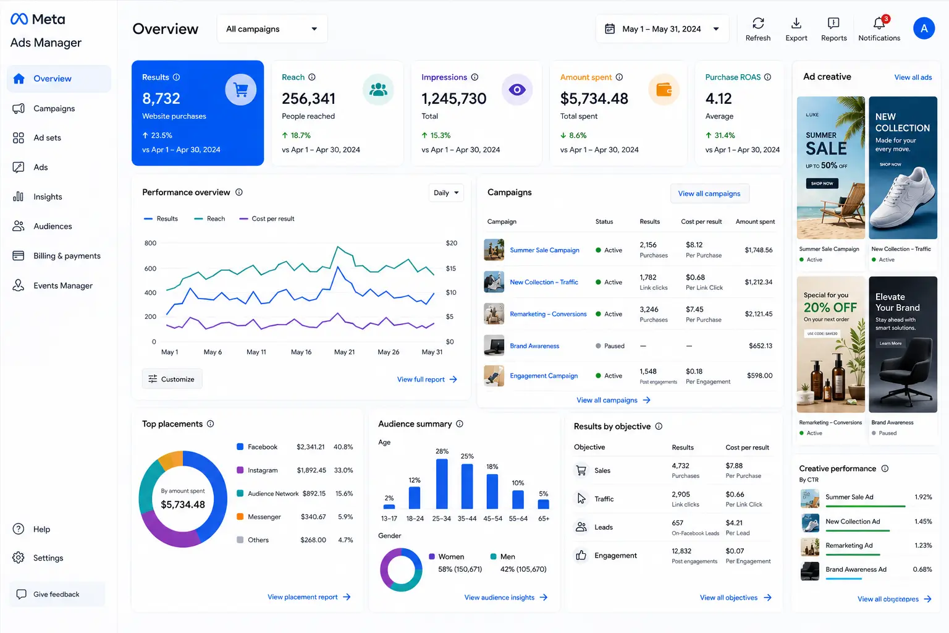Click the Events Manager sidebar icon
949x633 pixels.
coord(19,285)
